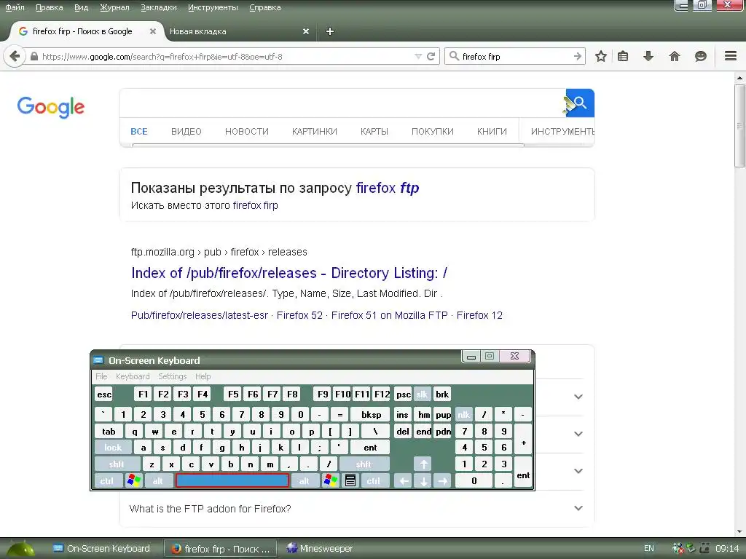Expand the first related question chevron beside the keyboard
746x559 pixels.
coord(578,397)
